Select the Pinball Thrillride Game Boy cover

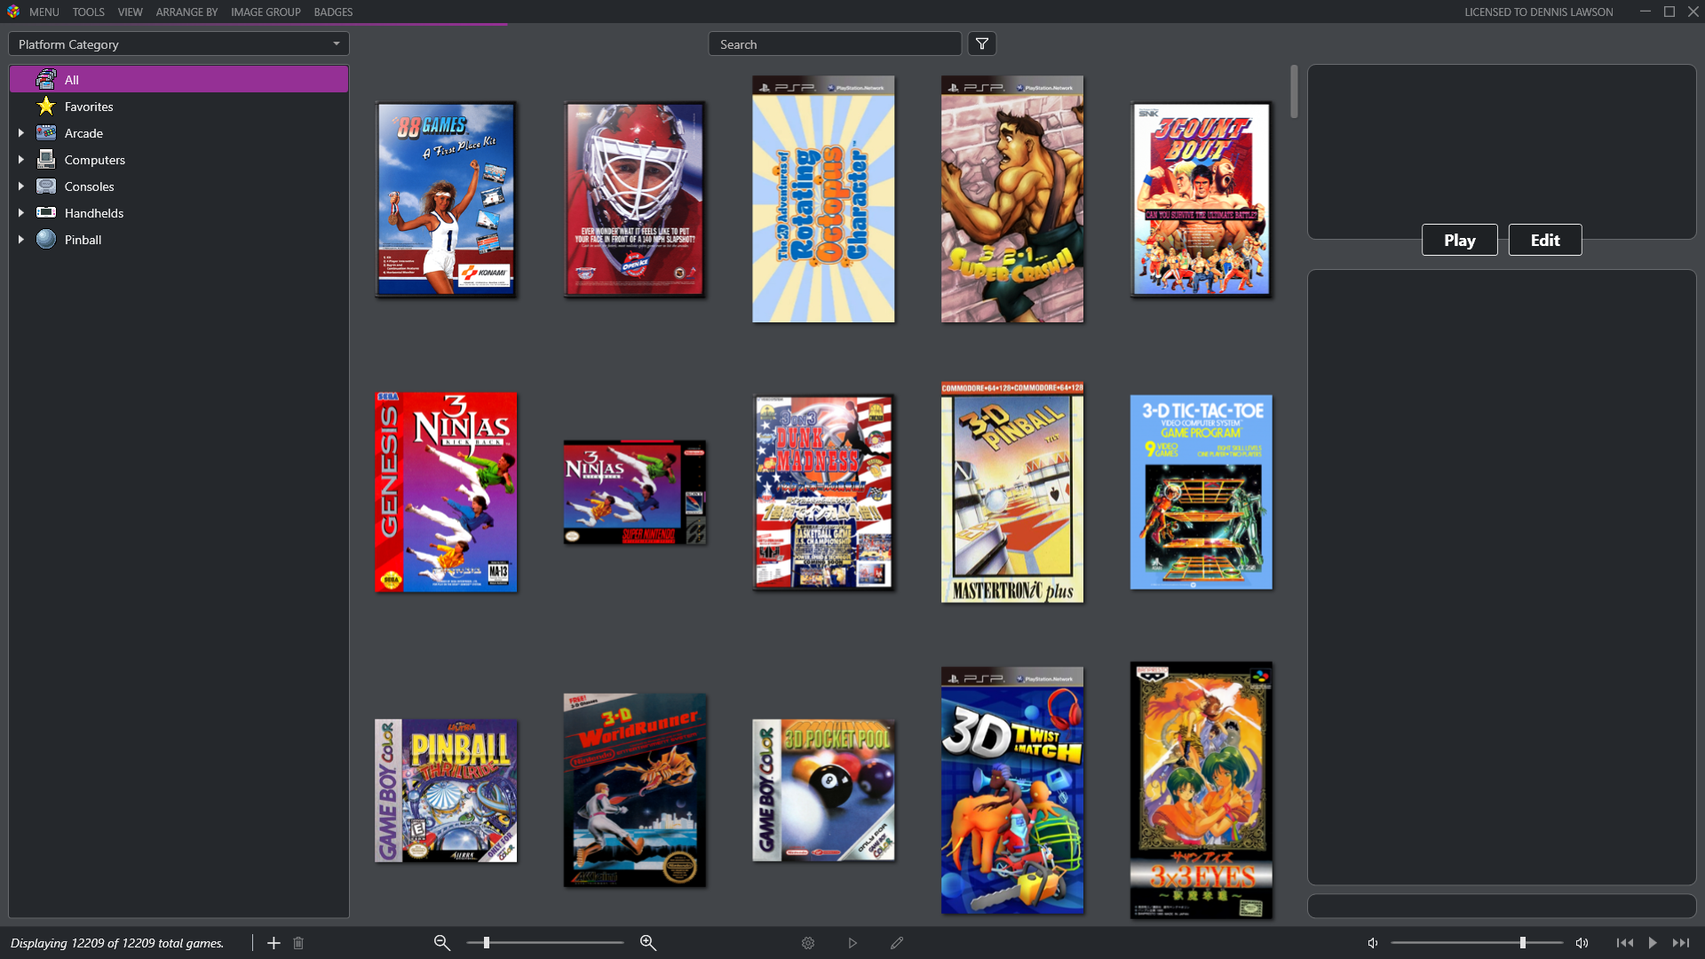(446, 790)
